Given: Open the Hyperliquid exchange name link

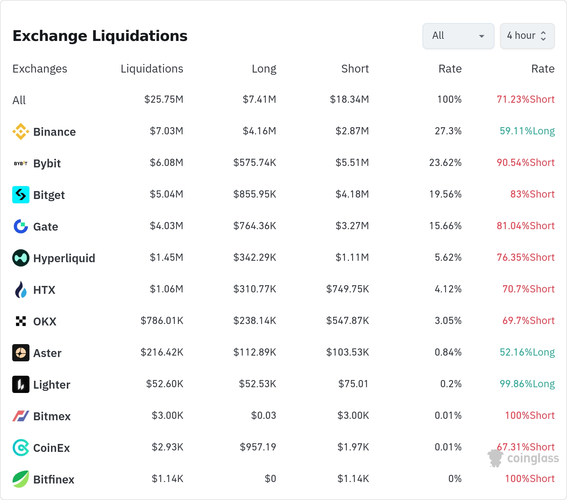Looking at the screenshot, I should click(x=64, y=258).
